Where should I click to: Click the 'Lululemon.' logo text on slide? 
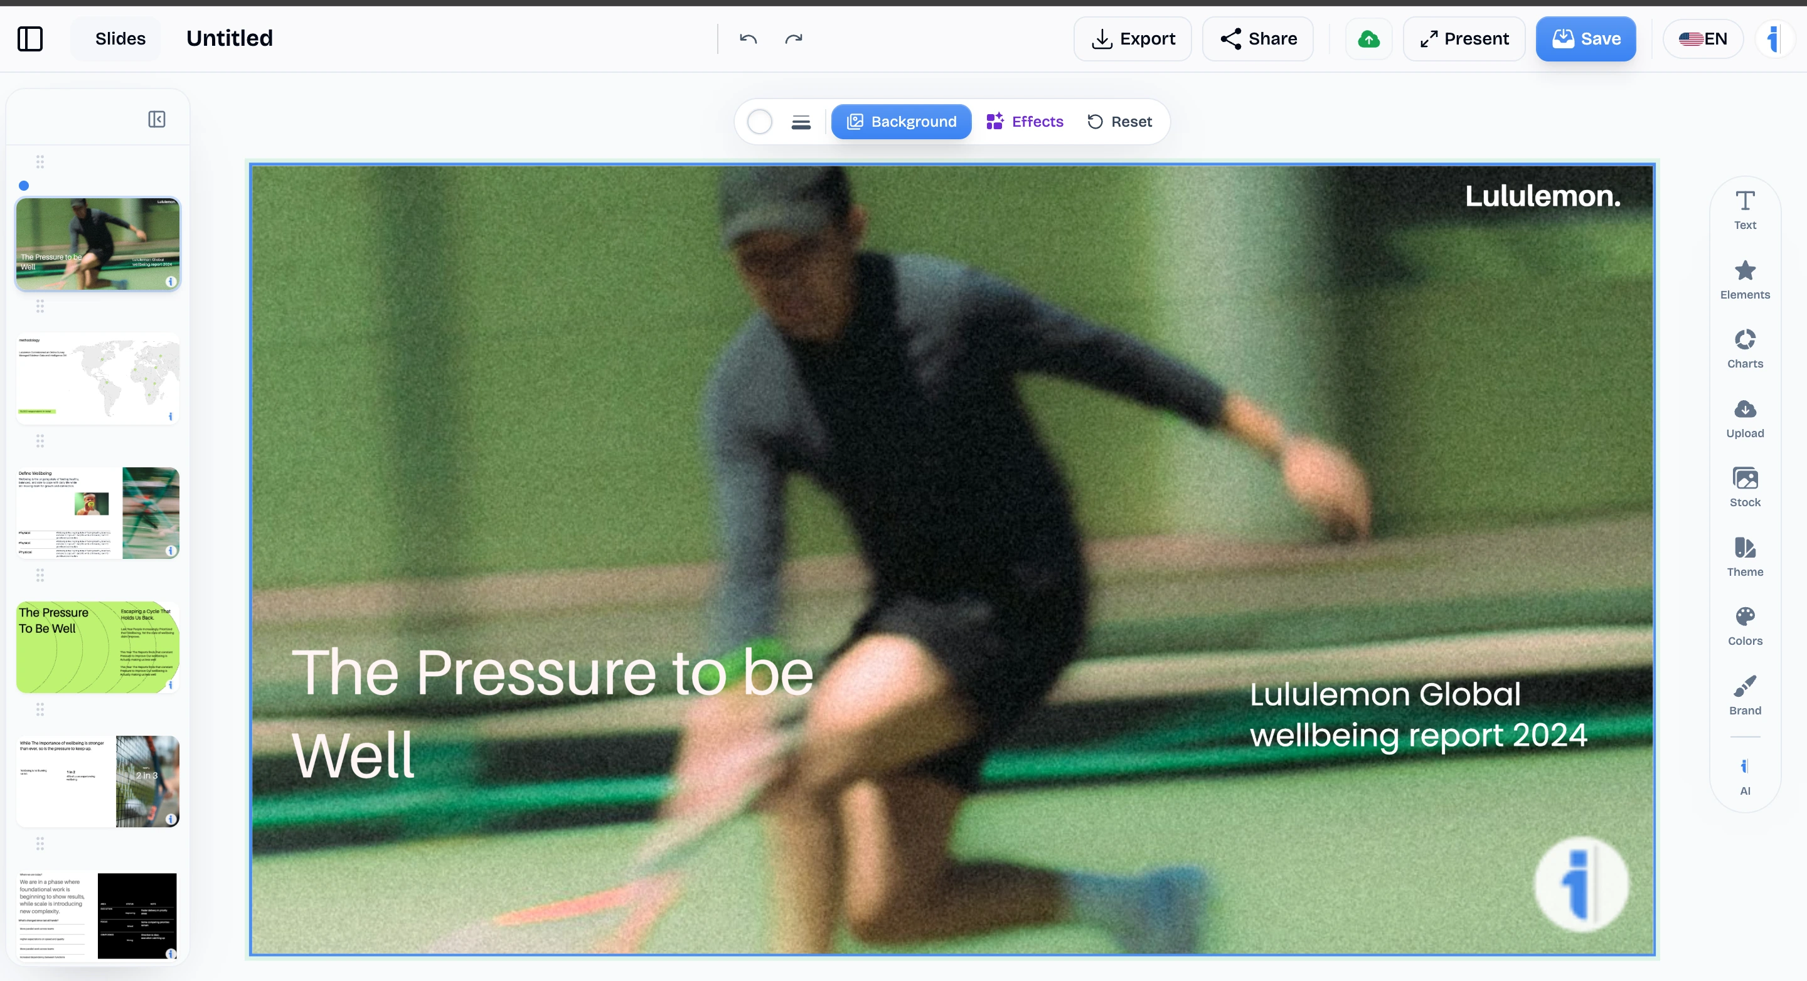1543,196
